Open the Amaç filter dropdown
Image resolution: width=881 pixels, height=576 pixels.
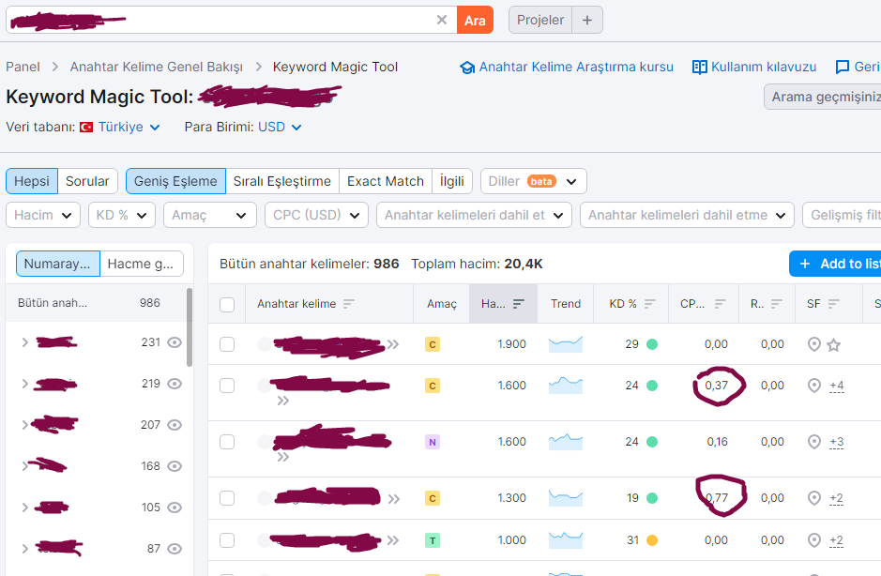[209, 215]
